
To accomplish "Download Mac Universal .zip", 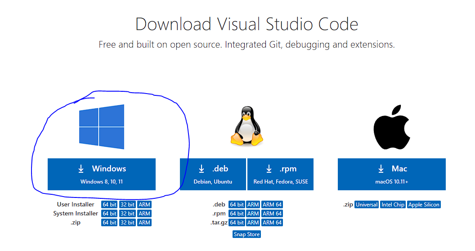I will [x=367, y=205].
